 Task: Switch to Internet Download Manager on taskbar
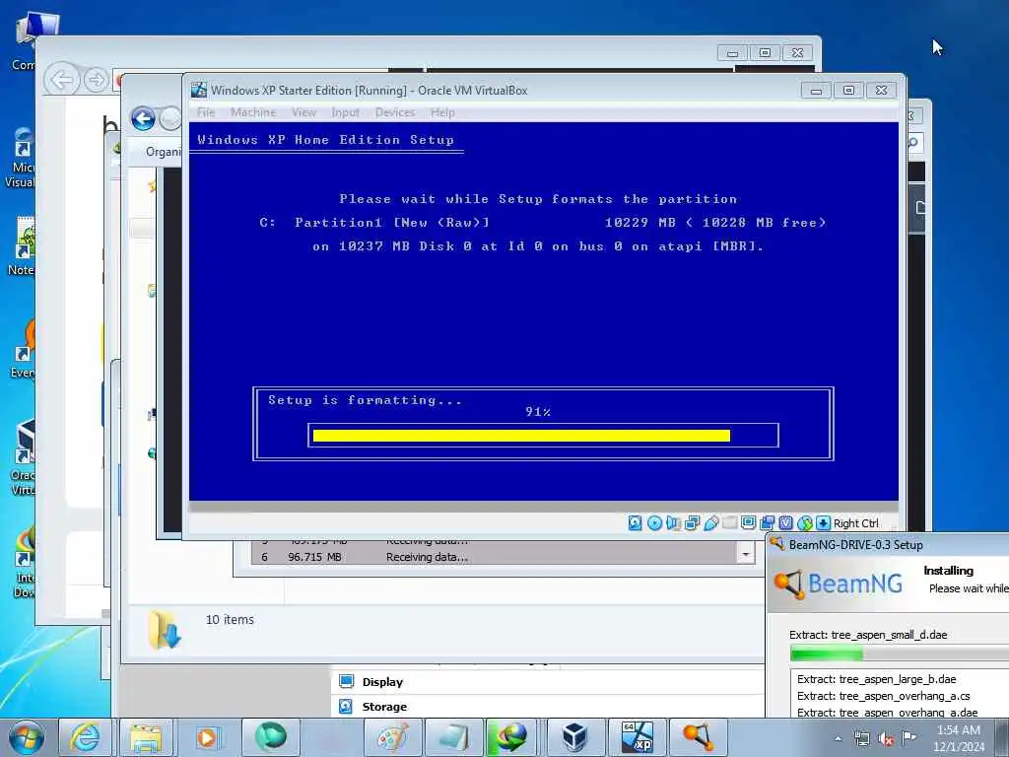click(x=511, y=737)
